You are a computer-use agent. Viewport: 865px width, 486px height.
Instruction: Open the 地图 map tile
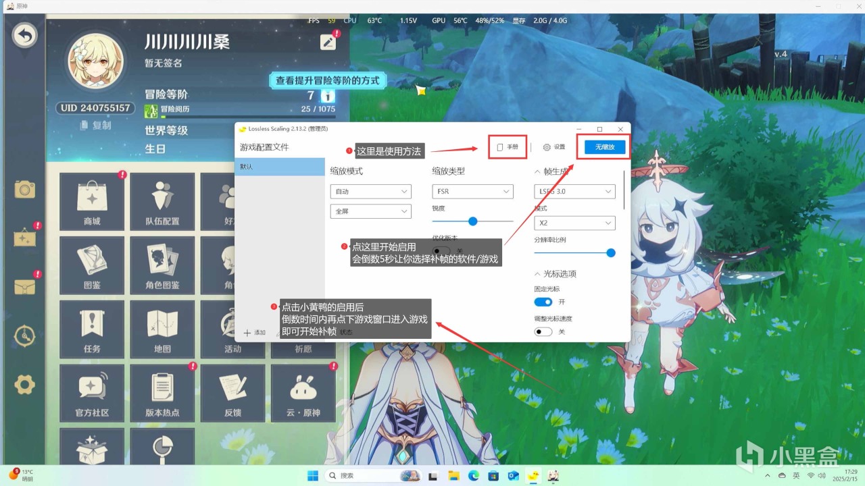(162, 329)
